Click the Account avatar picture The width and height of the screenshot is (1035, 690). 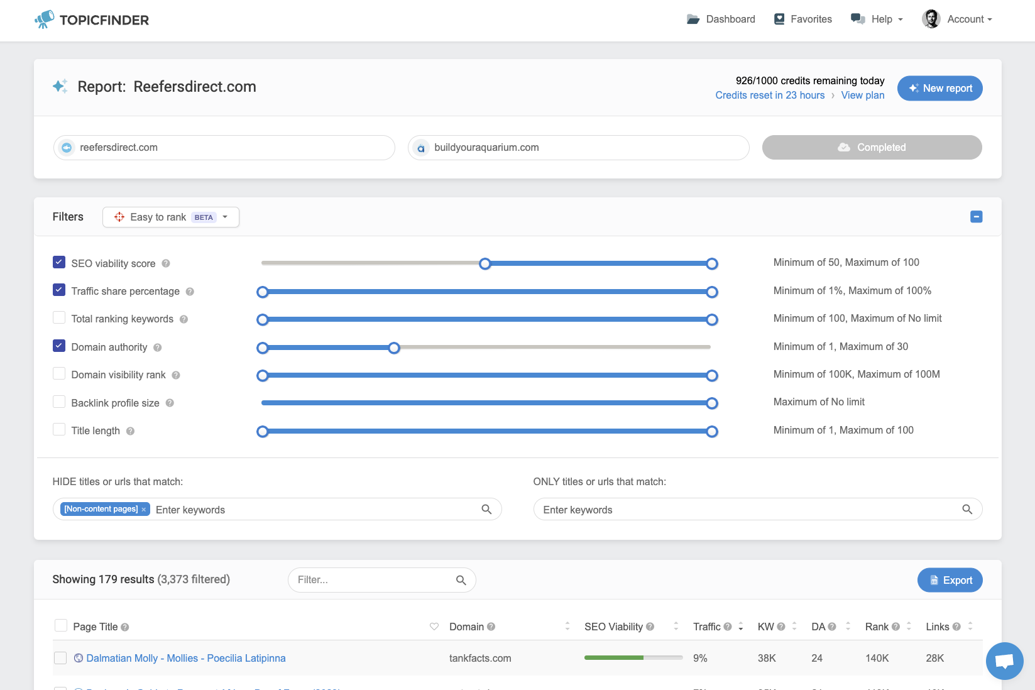(931, 19)
